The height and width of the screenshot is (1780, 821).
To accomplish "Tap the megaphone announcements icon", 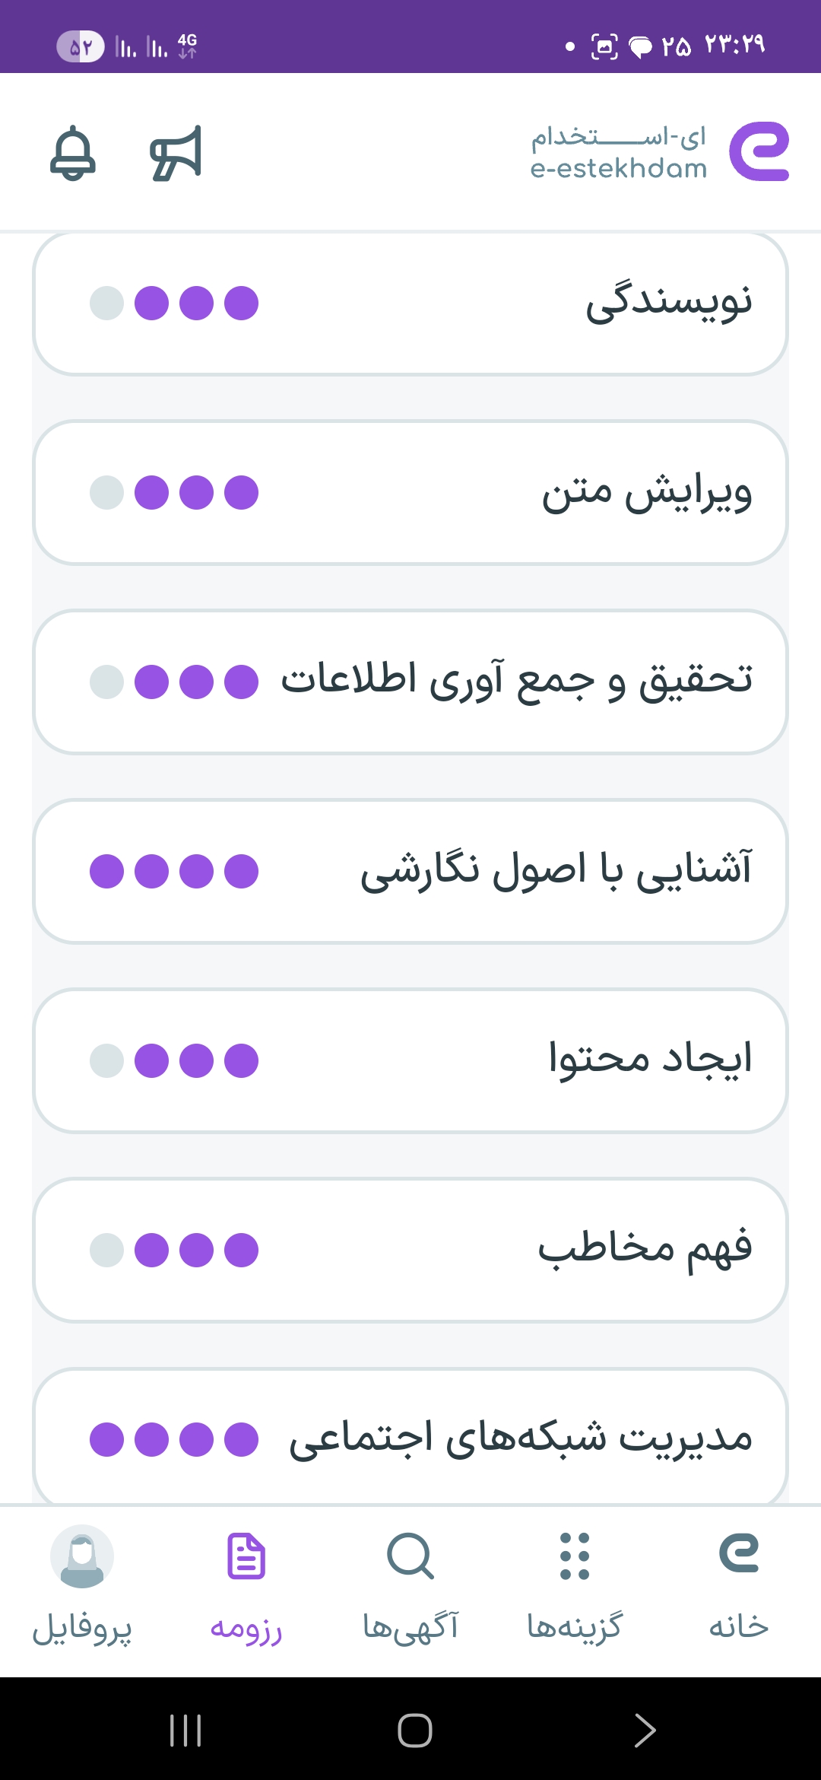I will coord(176,153).
